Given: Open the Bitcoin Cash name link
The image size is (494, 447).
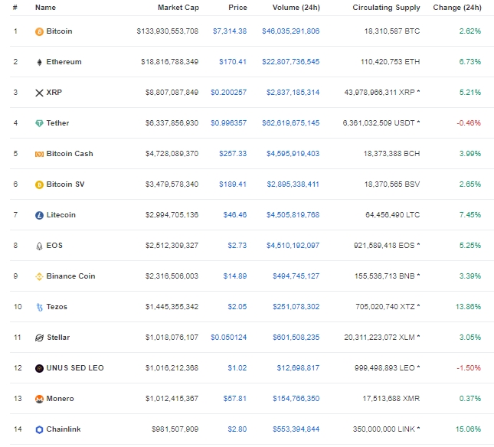Looking at the screenshot, I should (x=70, y=154).
